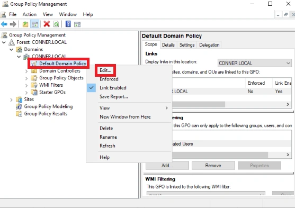This screenshot has width=295, height=208.
Task: Toggle the Link Enabled checkmark in context menu
Action: coord(91,88)
